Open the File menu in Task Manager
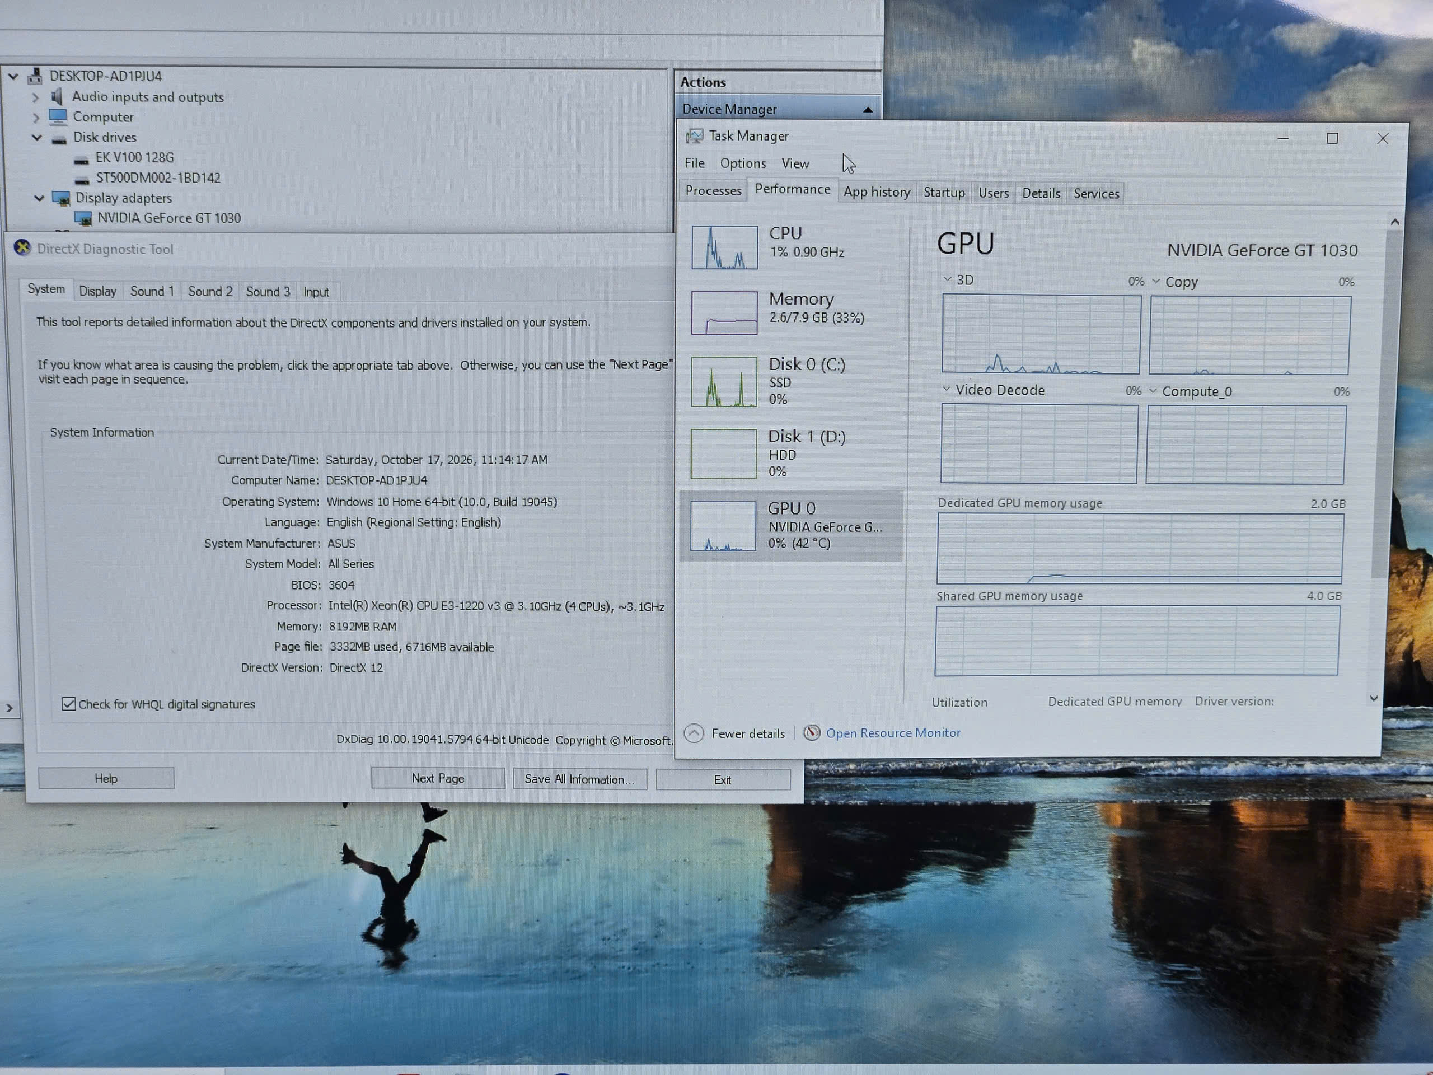Screen dimensions: 1433x1075 click(x=695, y=163)
